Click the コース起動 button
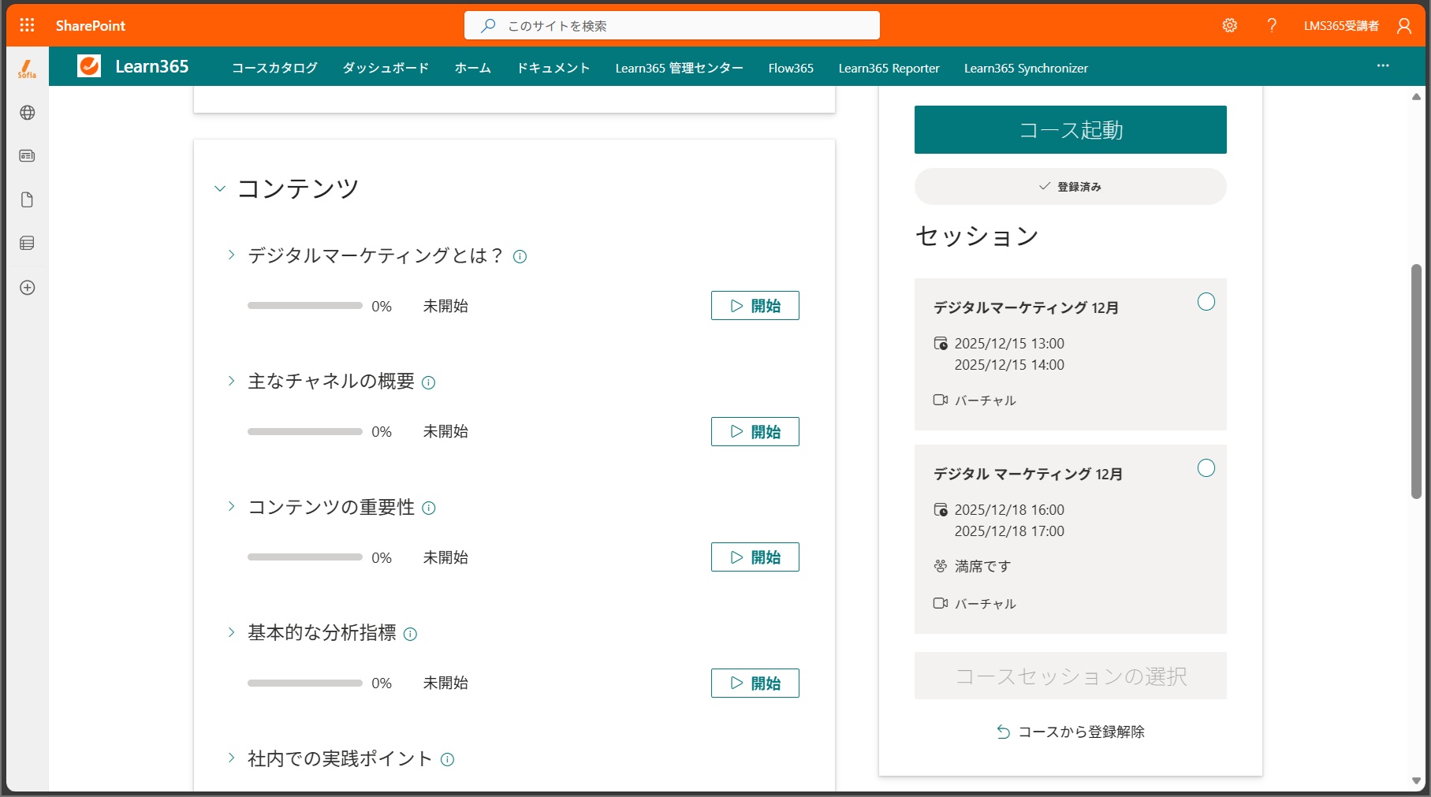Image resolution: width=1431 pixels, height=797 pixels. coord(1070,129)
